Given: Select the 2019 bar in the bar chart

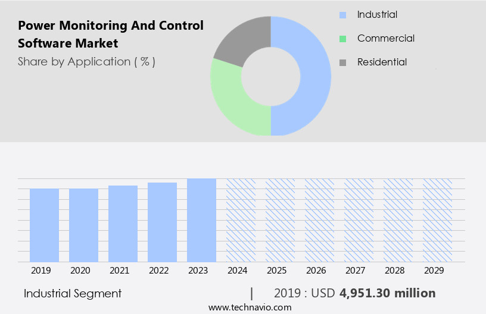Looking at the screenshot, I should click(44, 225).
